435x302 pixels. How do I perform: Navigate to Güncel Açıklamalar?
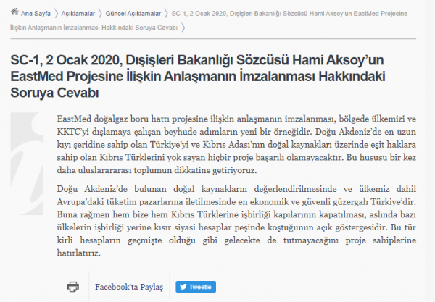point(133,13)
